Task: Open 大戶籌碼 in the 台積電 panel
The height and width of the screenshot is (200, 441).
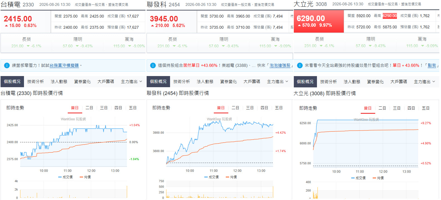Action: tap(106, 82)
